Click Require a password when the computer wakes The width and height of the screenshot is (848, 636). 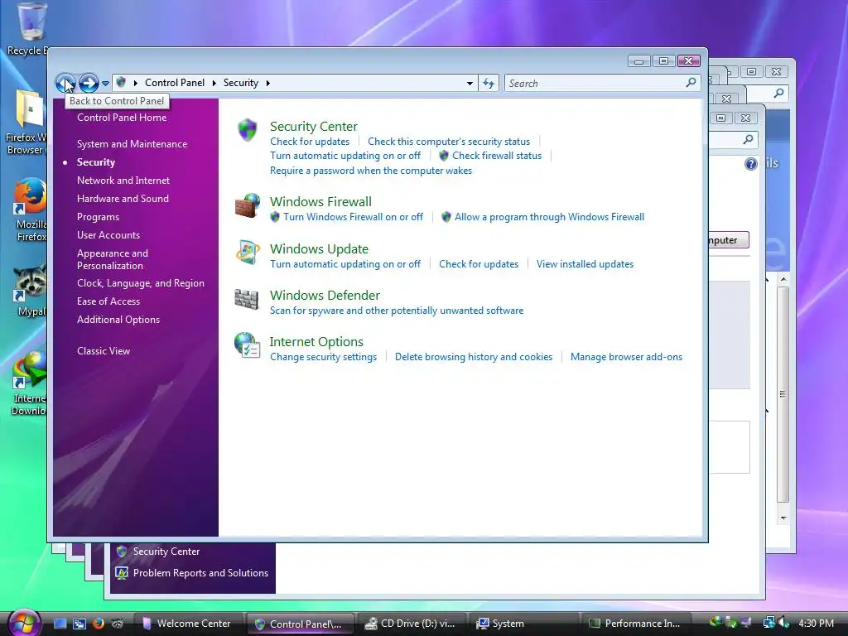click(371, 171)
